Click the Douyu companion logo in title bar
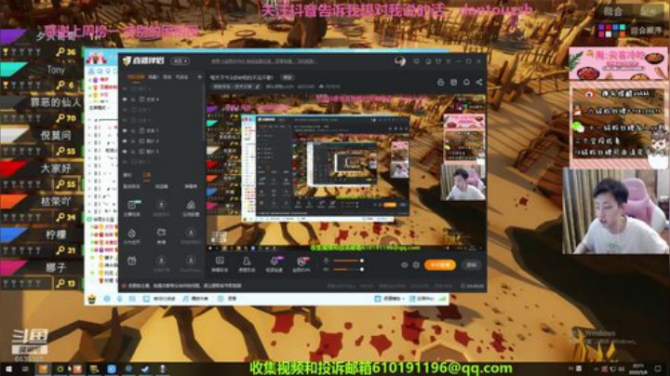The image size is (670, 376). point(142,61)
